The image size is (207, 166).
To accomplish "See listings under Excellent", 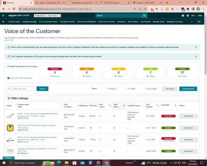I will click(182, 76).
